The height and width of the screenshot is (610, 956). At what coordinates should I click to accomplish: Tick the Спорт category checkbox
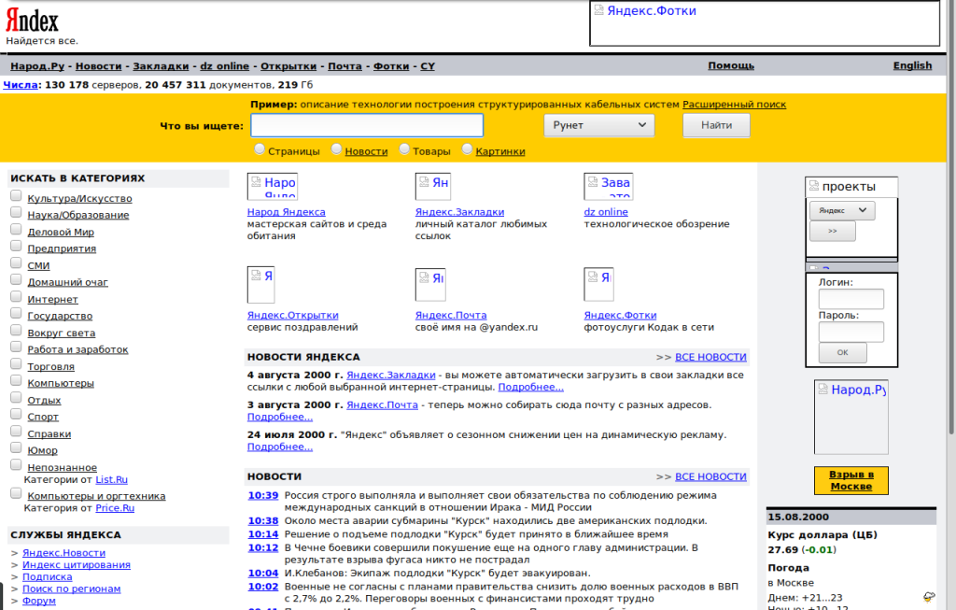(17, 414)
